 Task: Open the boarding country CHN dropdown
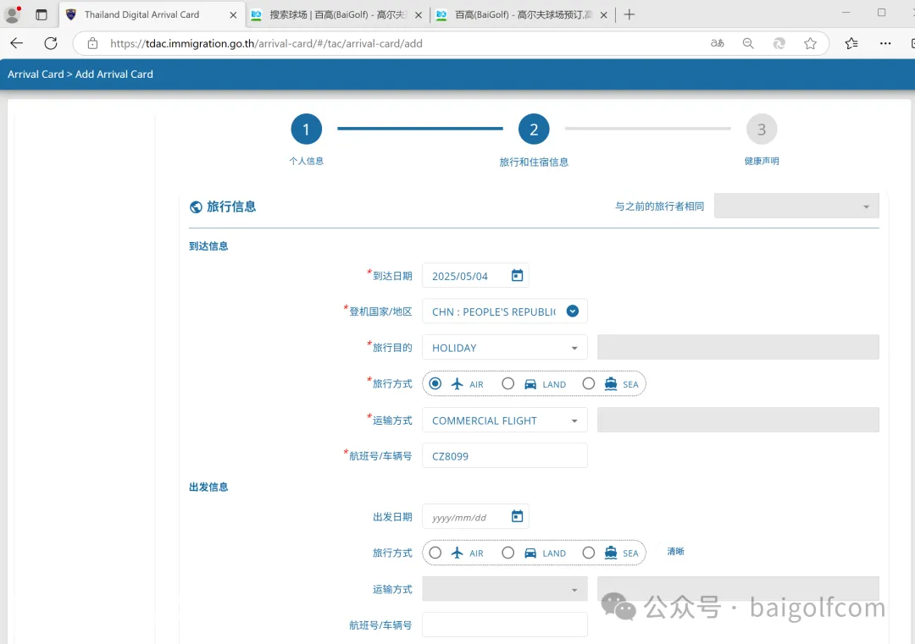pos(573,311)
